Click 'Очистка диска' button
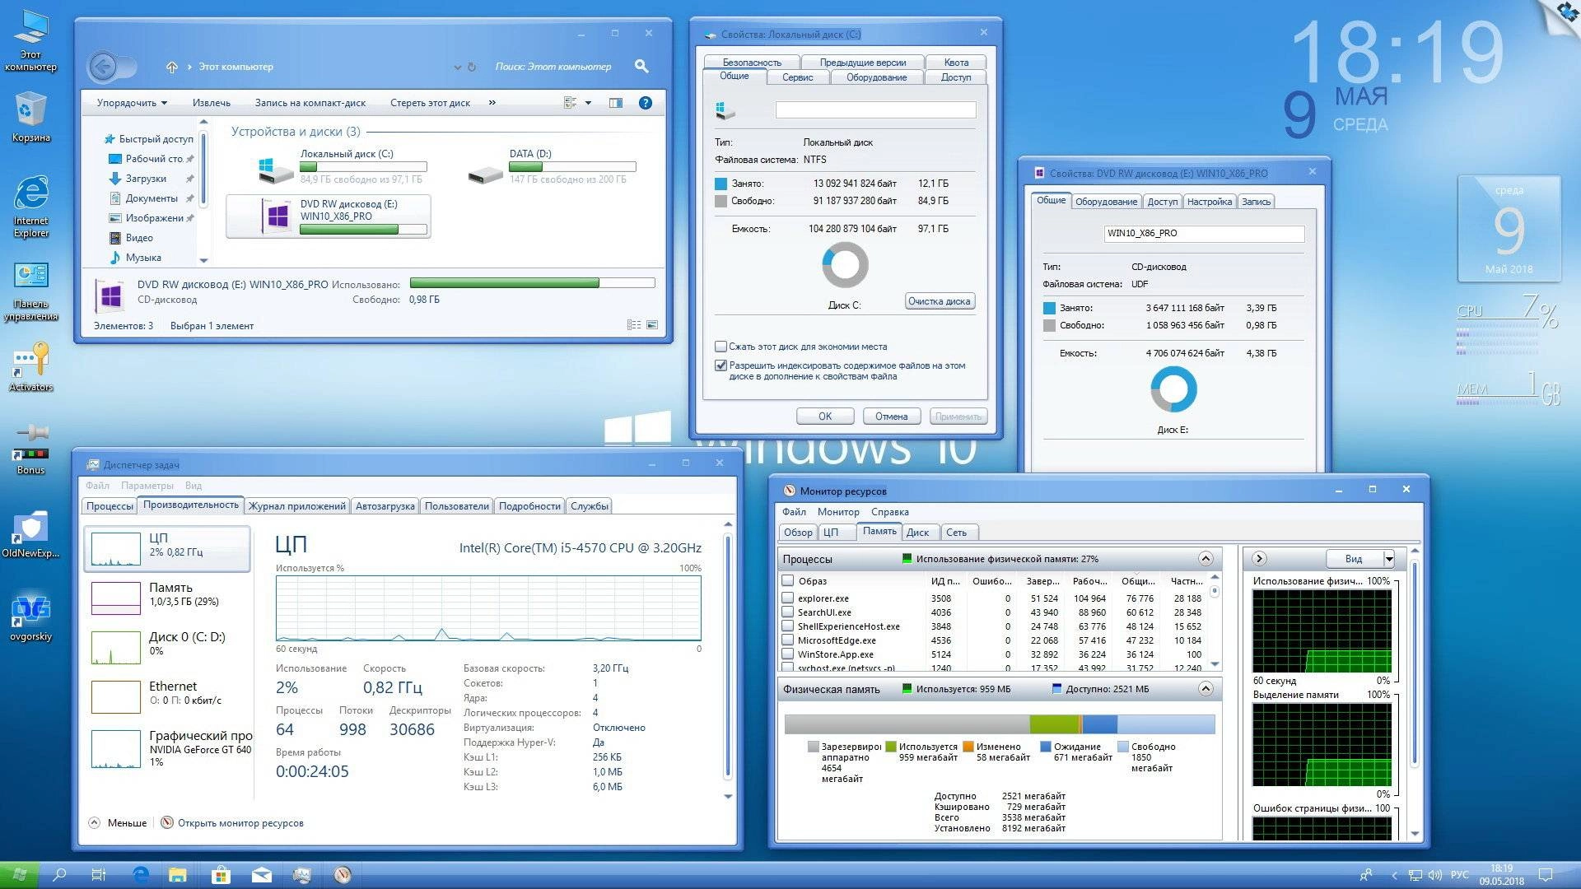The width and height of the screenshot is (1581, 889). pyautogui.click(x=940, y=301)
